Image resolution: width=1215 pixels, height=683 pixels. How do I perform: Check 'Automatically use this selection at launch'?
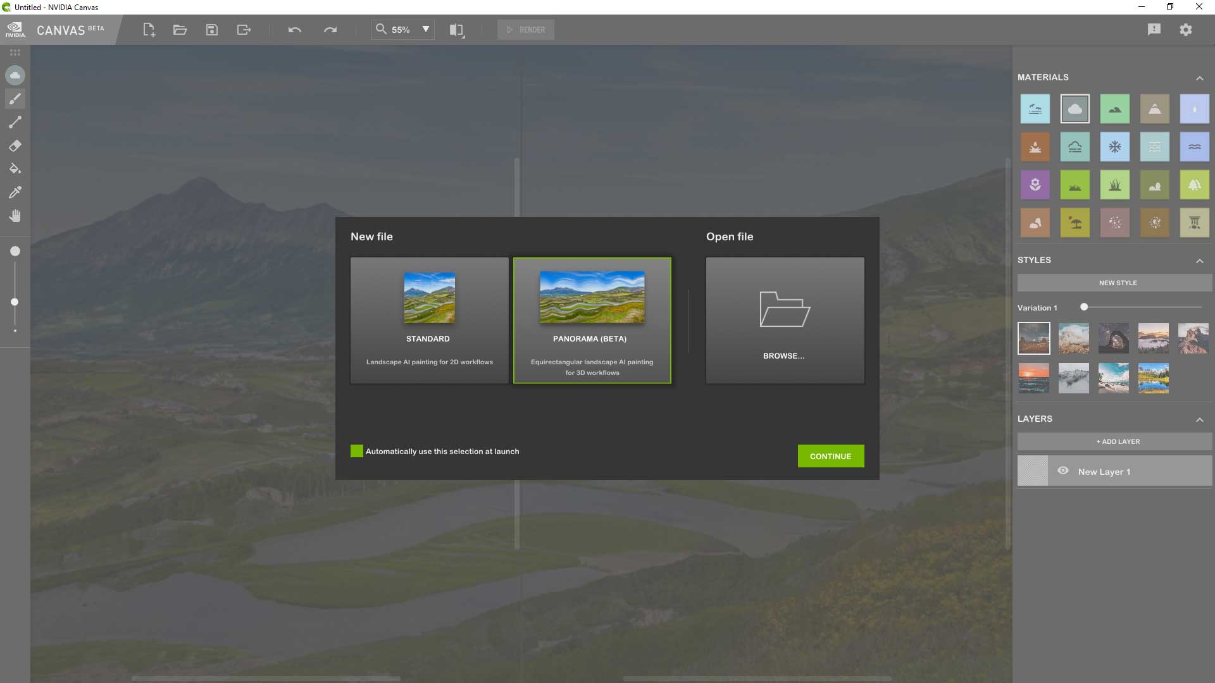357,451
